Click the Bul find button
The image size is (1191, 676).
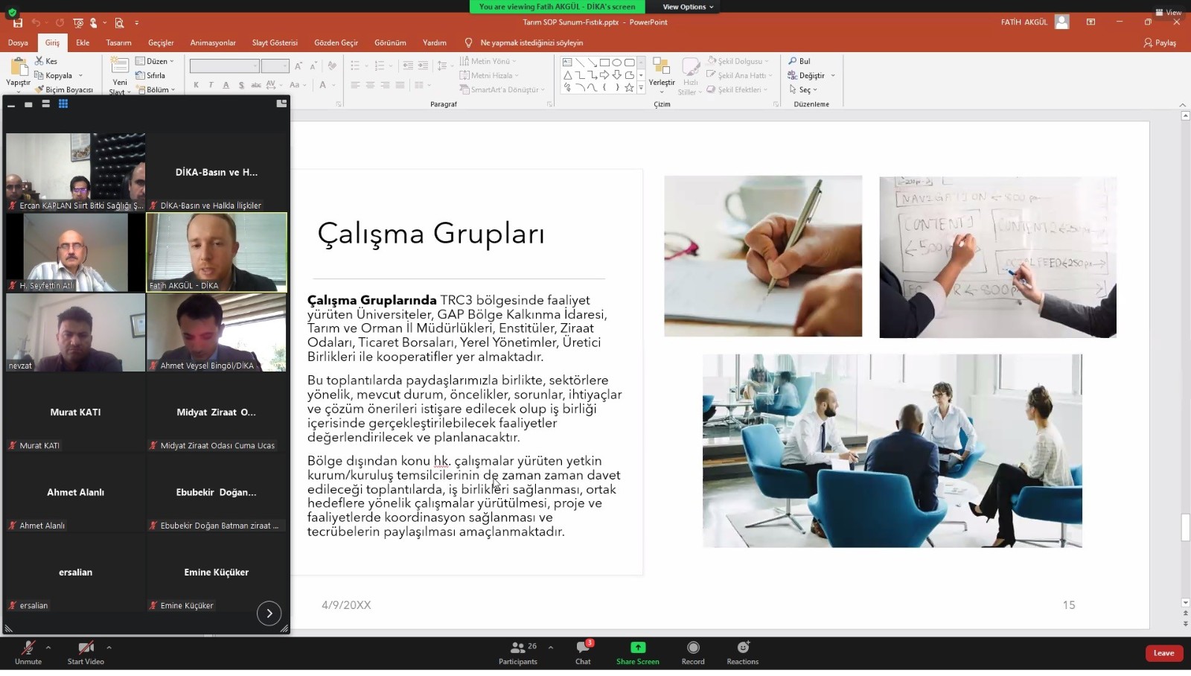(799, 61)
